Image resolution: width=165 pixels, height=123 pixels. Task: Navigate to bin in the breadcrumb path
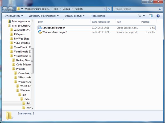pos(56,9)
